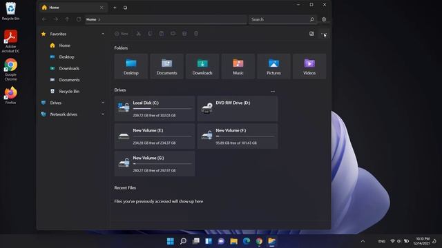This screenshot has height=248, width=442.
Task: Click the search magnifier icon
Action: (311, 19)
